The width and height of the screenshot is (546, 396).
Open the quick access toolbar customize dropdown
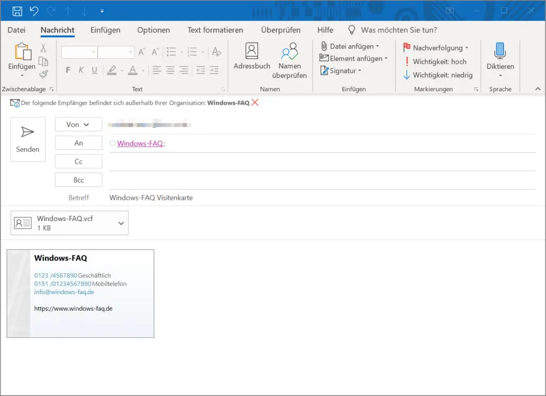102,11
